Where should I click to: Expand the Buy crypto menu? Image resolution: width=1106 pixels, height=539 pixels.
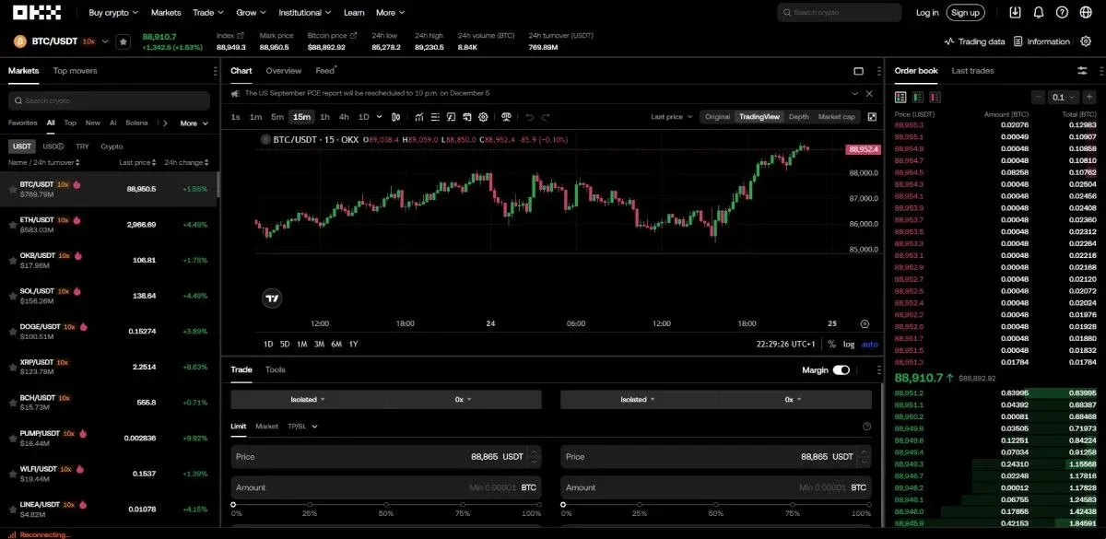113,13
